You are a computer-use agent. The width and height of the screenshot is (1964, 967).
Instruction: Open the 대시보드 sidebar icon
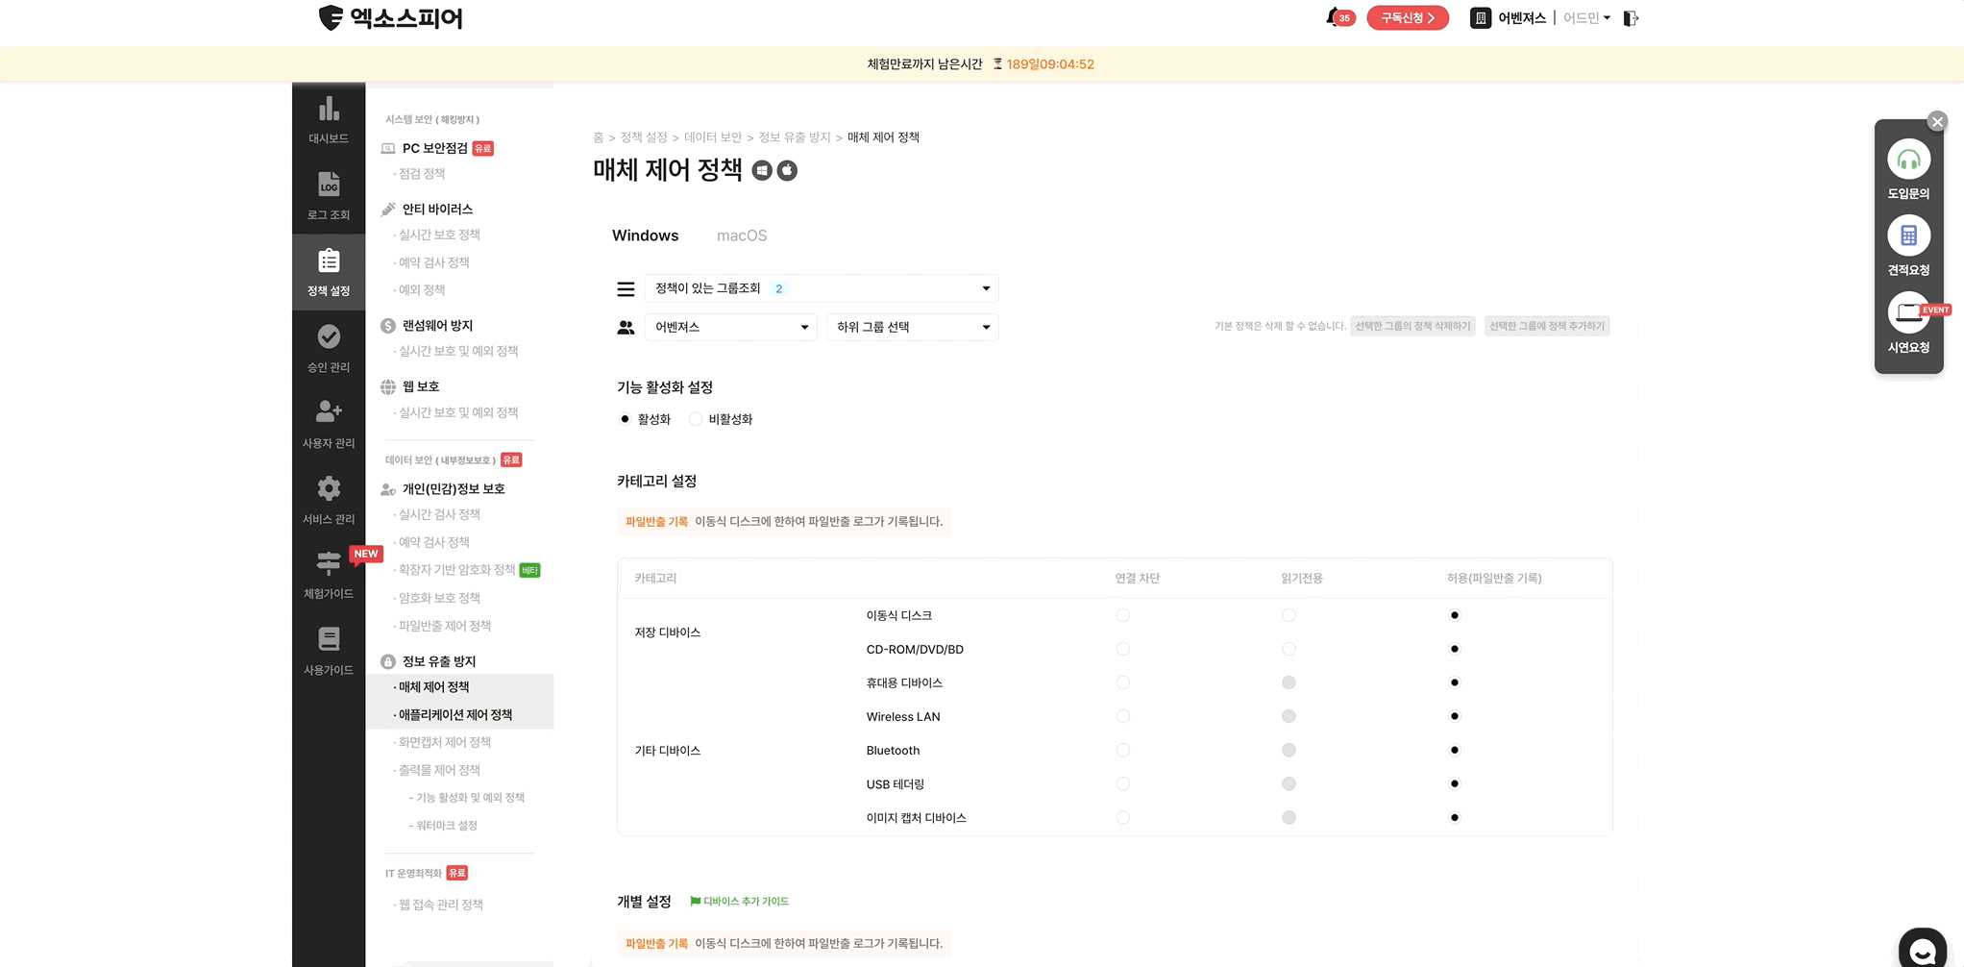[329, 120]
